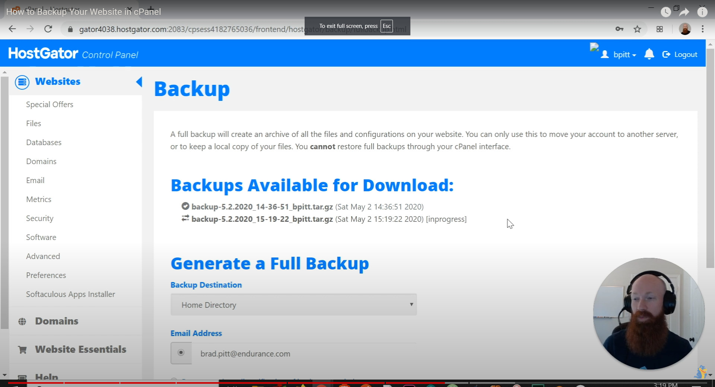715x387 pixels.
Task: Open saved passwords key icon
Action: (x=619, y=29)
